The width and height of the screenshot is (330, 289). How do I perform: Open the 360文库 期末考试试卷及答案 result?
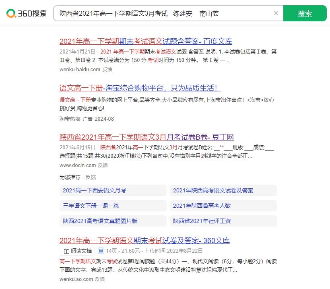tap(144, 241)
